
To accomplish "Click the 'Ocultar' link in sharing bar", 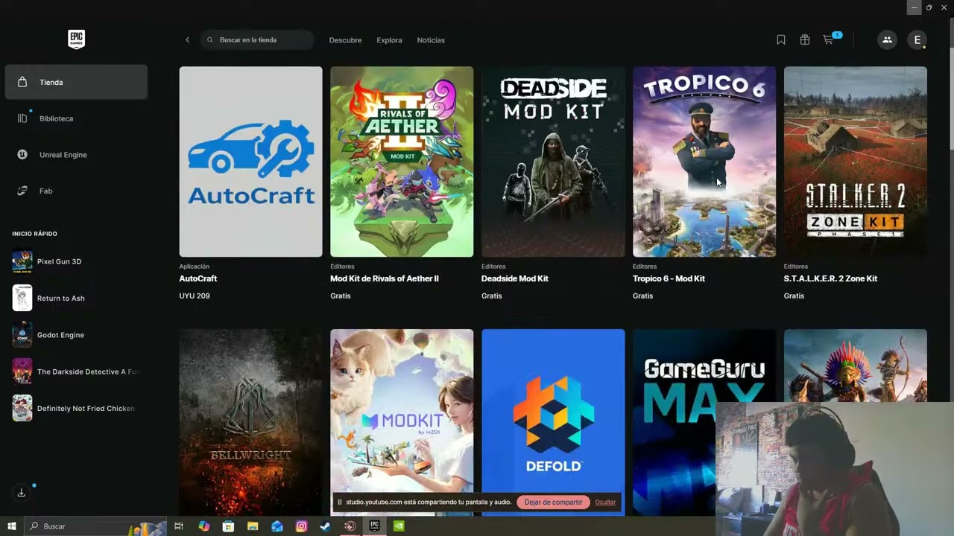I will click(x=605, y=502).
